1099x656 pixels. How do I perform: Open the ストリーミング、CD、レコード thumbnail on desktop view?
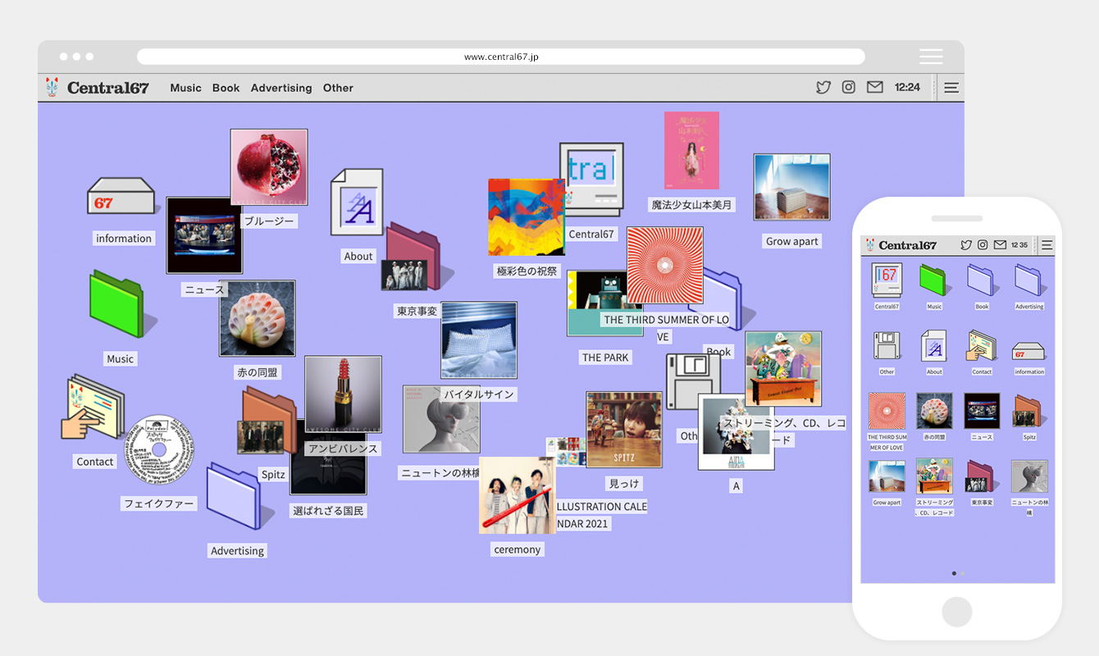(783, 369)
